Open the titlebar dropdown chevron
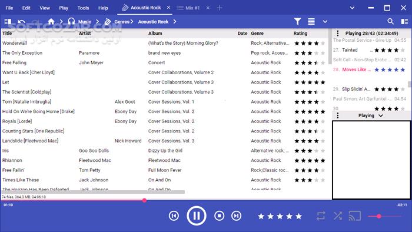The width and height of the screenshot is (412, 232). [352, 8]
